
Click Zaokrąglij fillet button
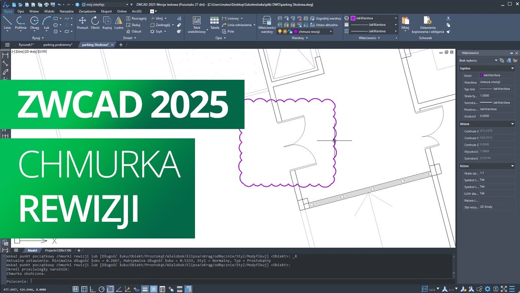coord(162,25)
